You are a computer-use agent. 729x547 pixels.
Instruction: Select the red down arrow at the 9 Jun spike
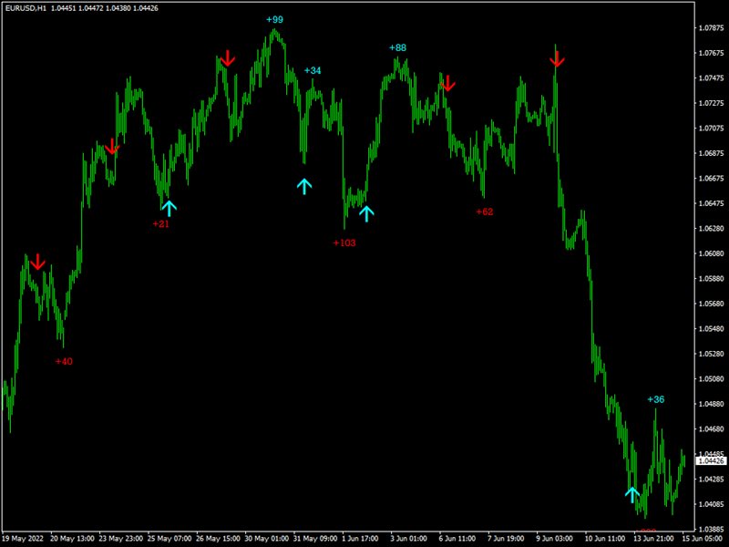pos(557,59)
